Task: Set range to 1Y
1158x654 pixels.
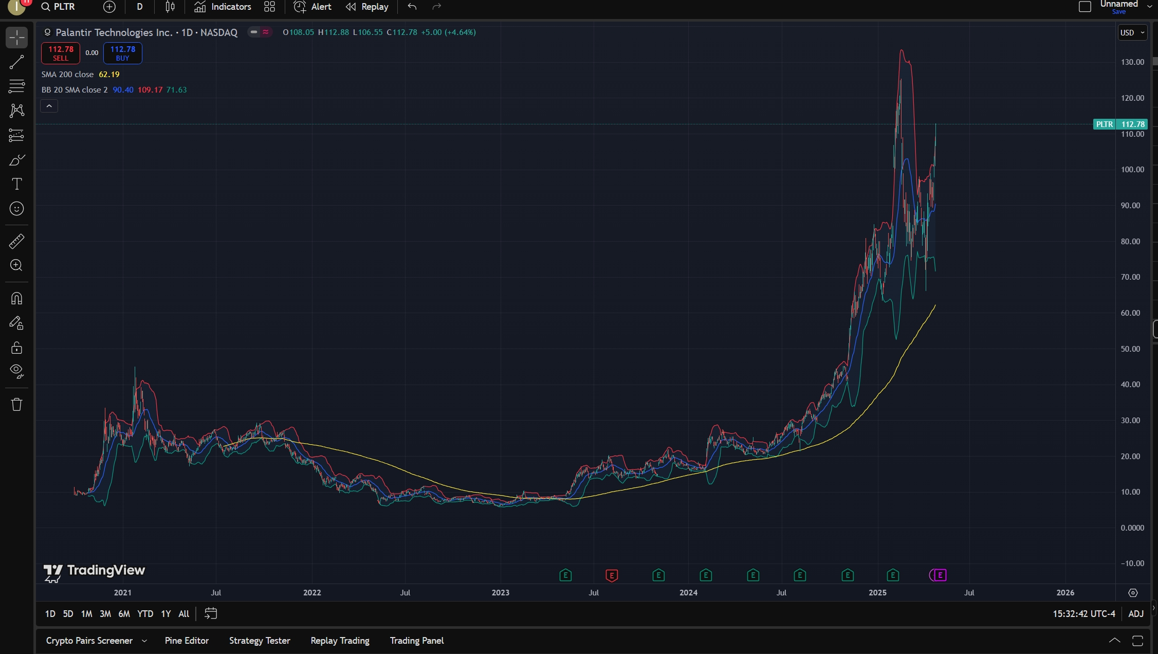Action: [x=166, y=614]
